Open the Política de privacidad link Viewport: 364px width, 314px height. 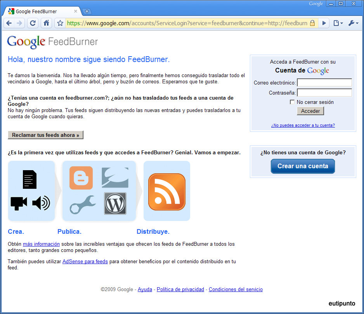click(180, 290)
